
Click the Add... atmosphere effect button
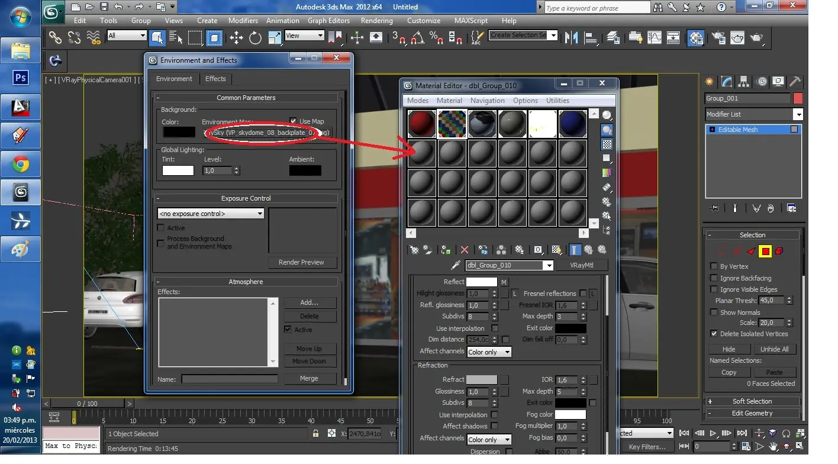309,302
